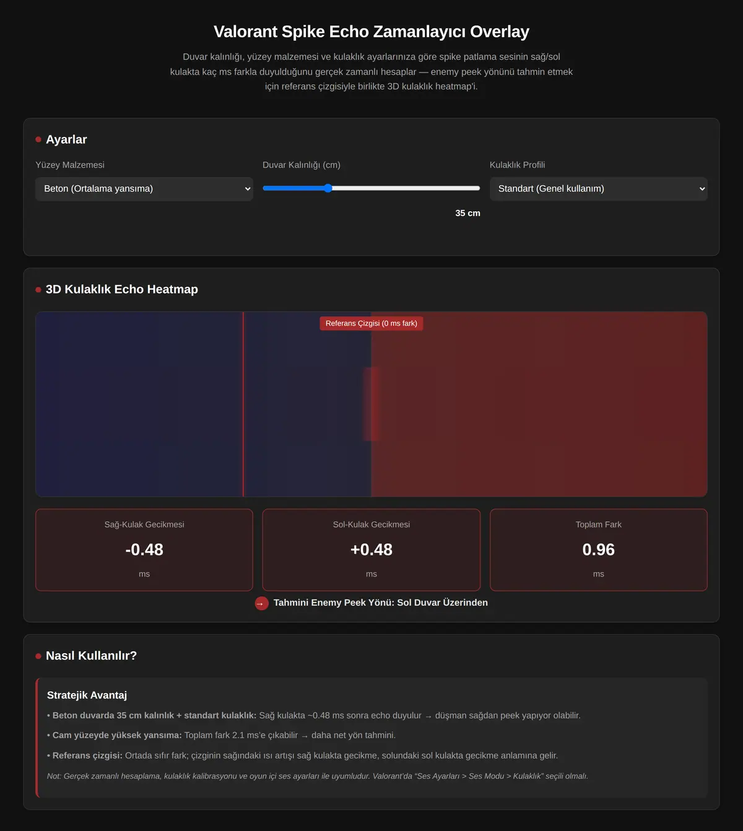Viewport: 743px width, 831px height.
Task: Click the red vertical reference line in heatmap
Action: [243, 404]
